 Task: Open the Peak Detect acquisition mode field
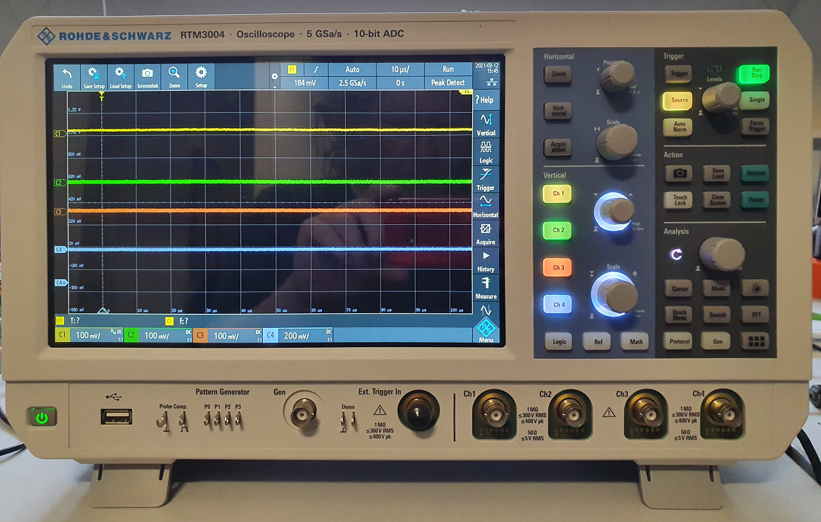click(448, 83)
